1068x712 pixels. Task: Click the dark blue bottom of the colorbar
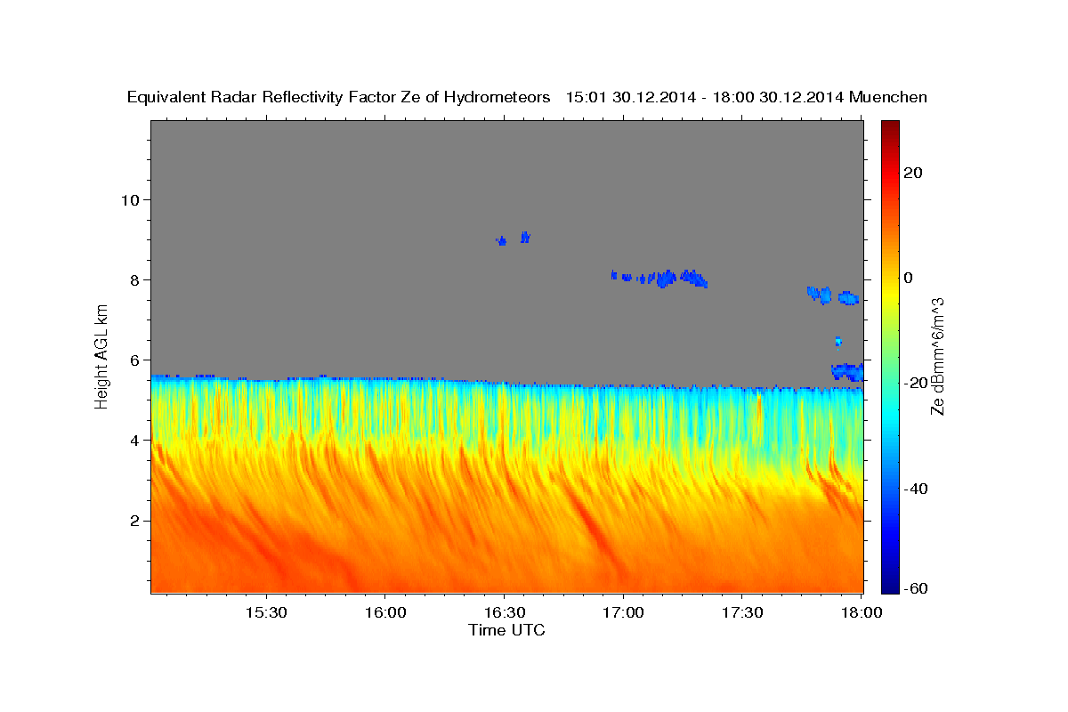click(x=889, y=585)
